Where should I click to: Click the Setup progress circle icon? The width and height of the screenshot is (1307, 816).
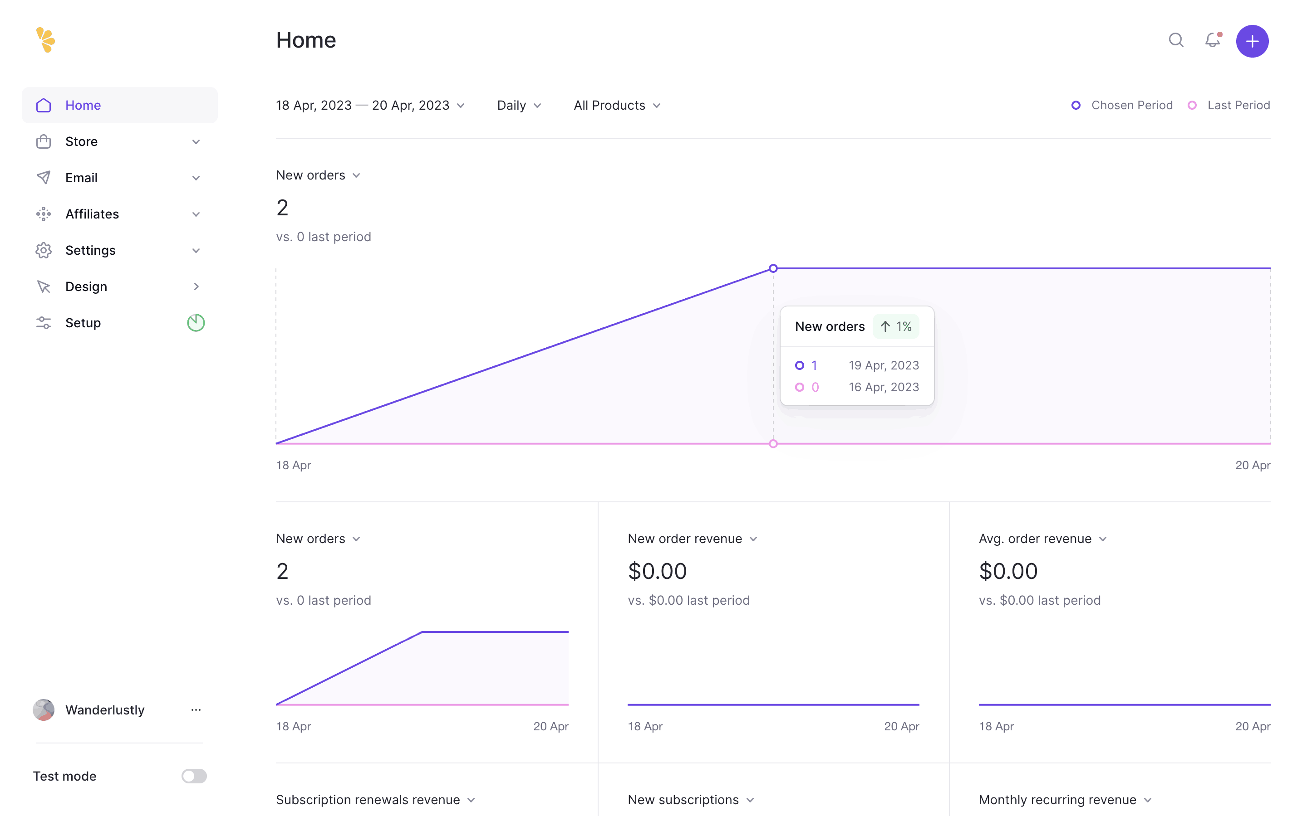click(x=196, y=323)
